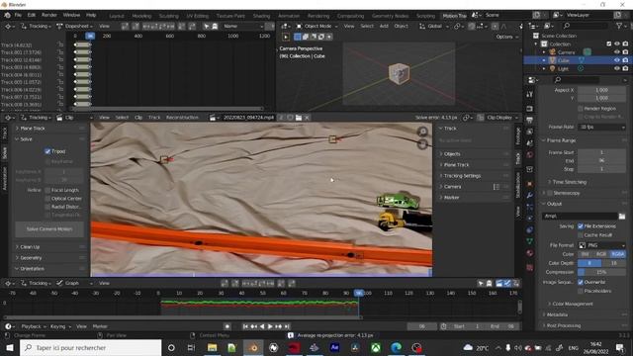Open the File menu

18,15
